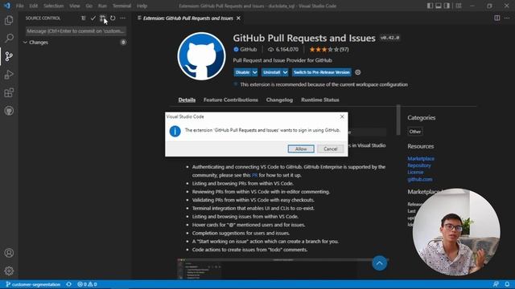The width and height of the screenshot is (515, 289).
Task: Open the Explorer view in activity bar
Action: [x=9, y=20]
